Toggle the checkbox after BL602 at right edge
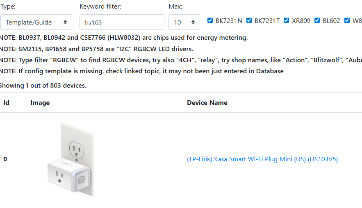362x208 pixels. point(347,20)
